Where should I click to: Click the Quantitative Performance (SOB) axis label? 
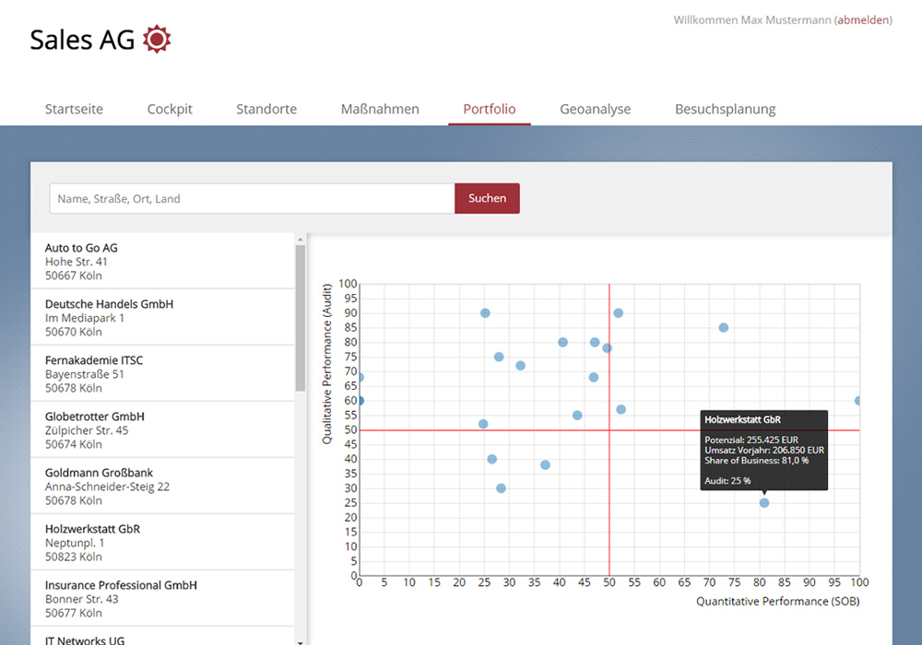(x=778, y=602)
